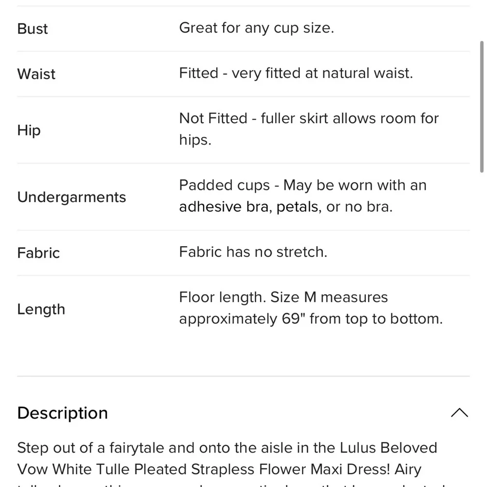Click the Description section heading

[62, 413]
